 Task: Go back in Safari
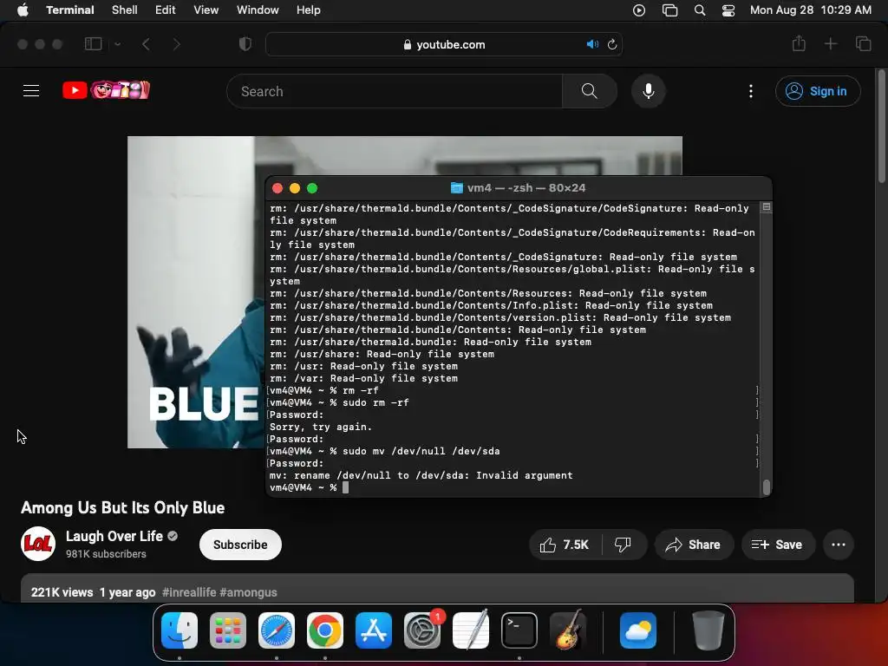tap(146, 44)
